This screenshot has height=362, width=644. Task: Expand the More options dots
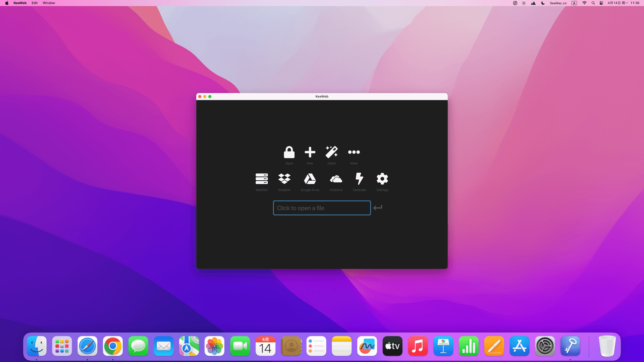(x=354, y=153)
